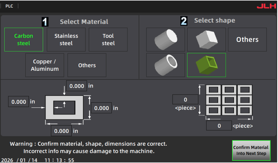
Task: Select Tool steel material
Action: 108,40
